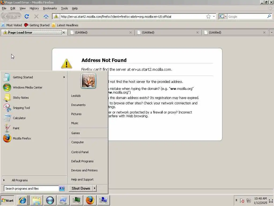
Task: Open the Games folder
Action: point(75,133)
